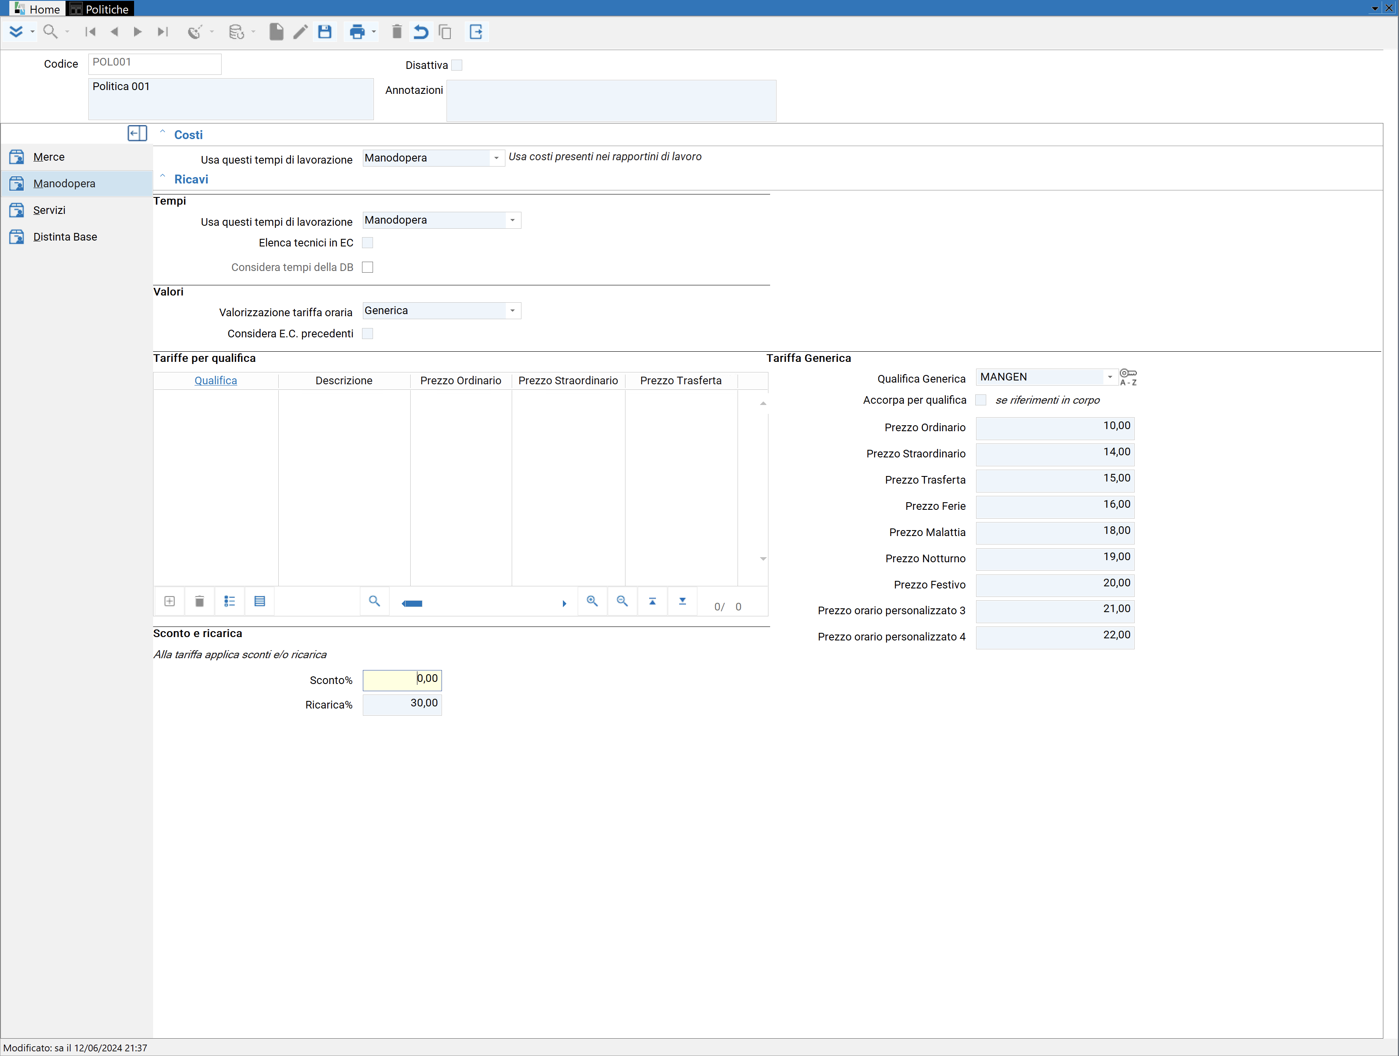The image size is (1399, 1056).
Task: Click the Prezzo Ordinario column header
Action: click(x=461, y=380)
